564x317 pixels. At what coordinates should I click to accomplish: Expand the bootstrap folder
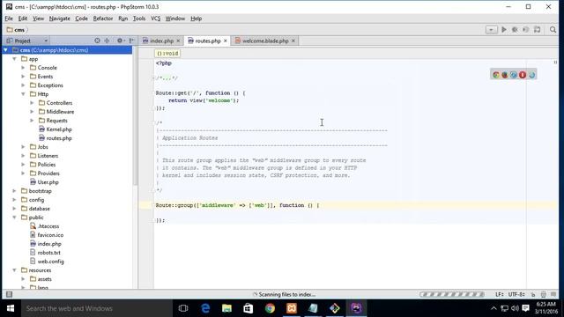(x=14, y=191)
